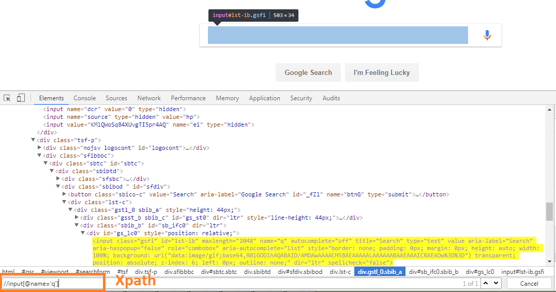556x292 pixels.
Task: Expand the button class sbico-c node
Action: (64, 194)
